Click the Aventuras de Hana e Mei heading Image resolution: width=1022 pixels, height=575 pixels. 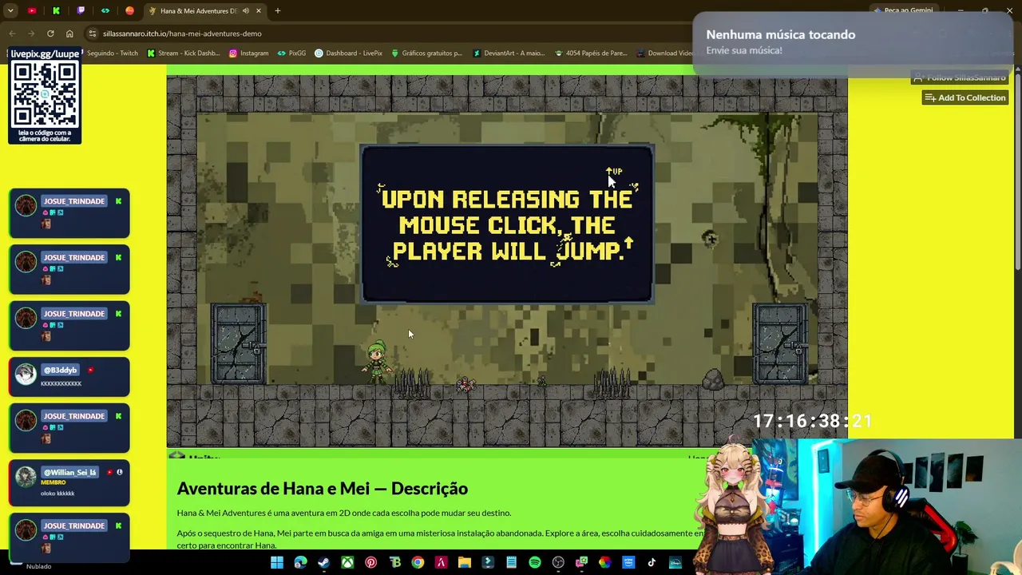coord(323,489)
